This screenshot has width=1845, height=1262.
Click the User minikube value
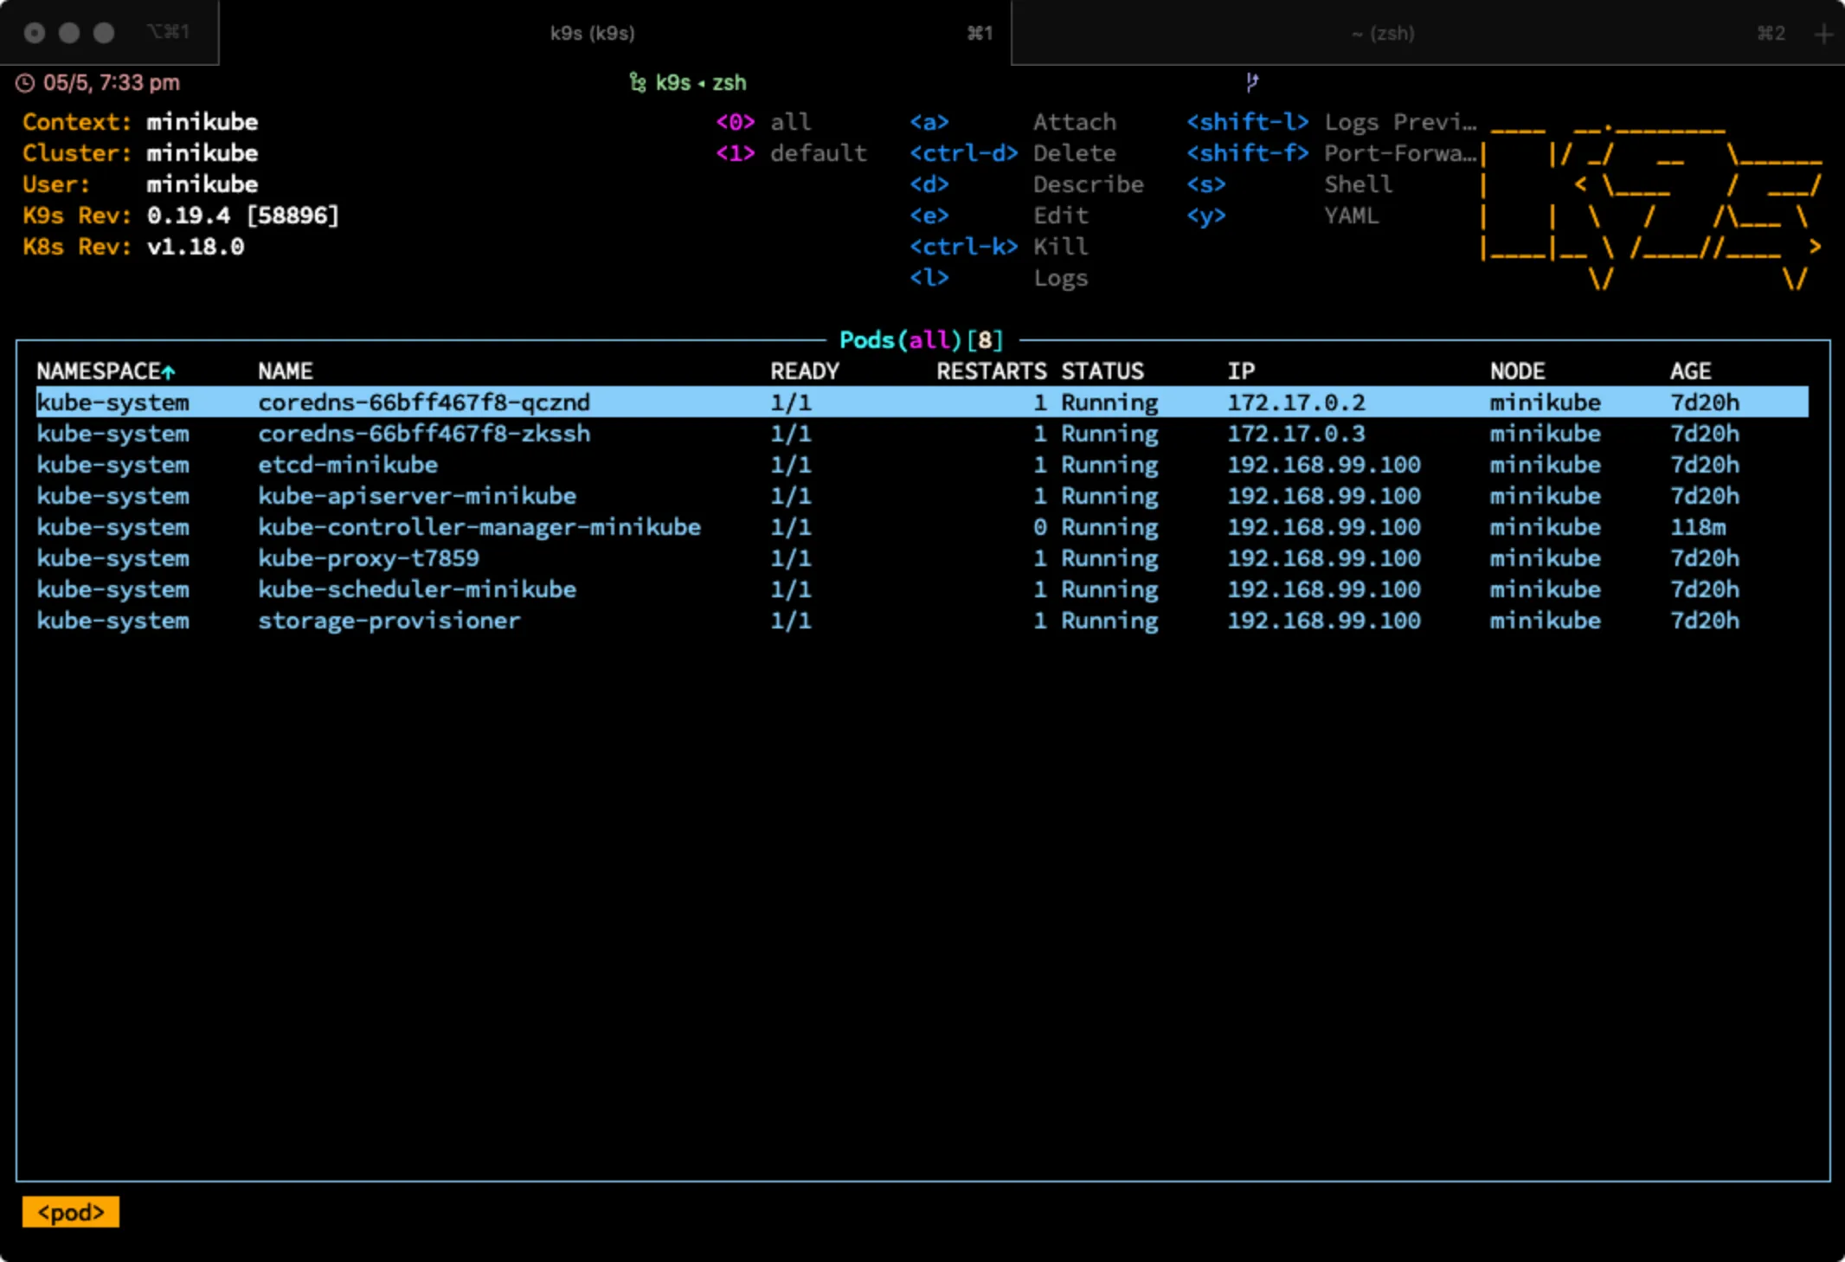coord(202,184)
